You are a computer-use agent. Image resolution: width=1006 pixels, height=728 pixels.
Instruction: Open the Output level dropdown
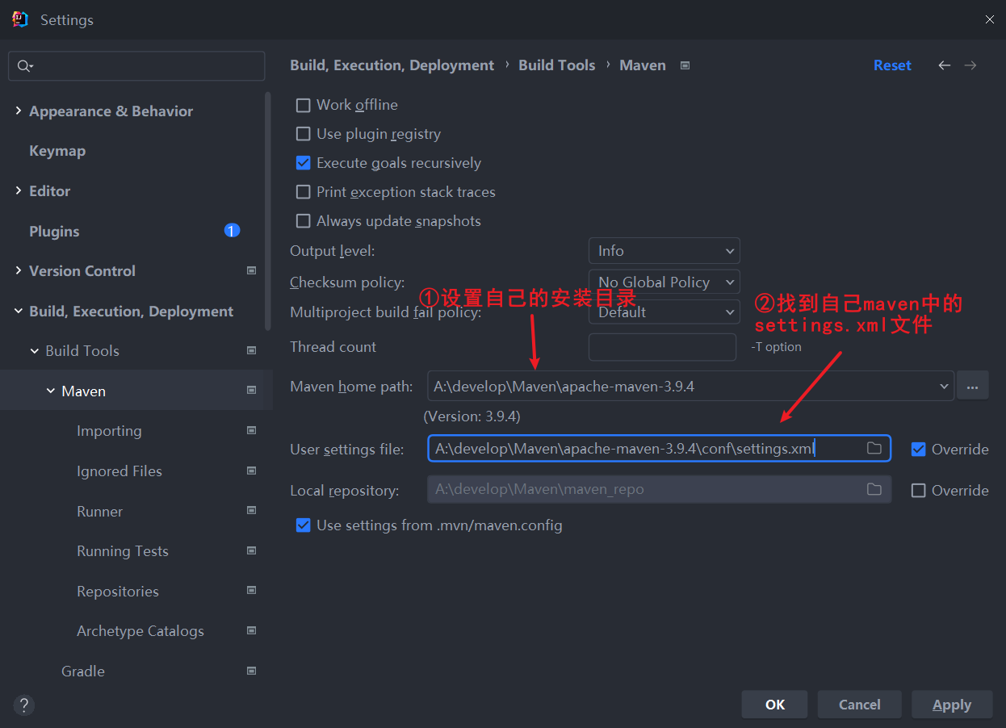tap(664, 251)
